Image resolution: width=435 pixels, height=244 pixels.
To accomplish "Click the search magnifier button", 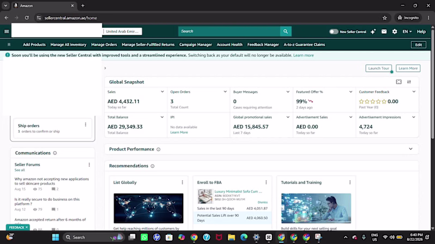I will click(x=285, y=31).
